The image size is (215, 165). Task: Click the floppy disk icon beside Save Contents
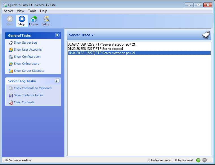point(11,95)
